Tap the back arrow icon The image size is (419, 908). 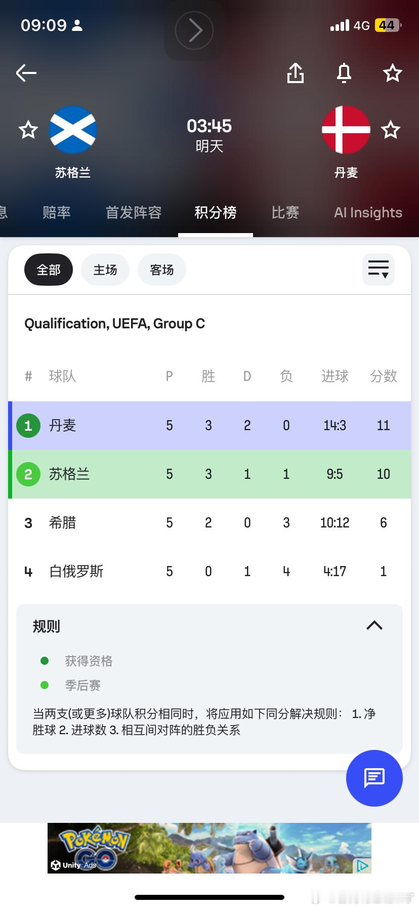[26, 73]
